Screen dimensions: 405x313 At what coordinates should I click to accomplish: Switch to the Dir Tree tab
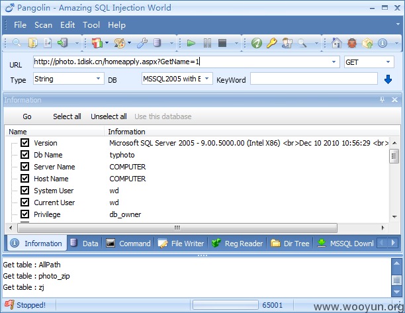click(290, 244)
